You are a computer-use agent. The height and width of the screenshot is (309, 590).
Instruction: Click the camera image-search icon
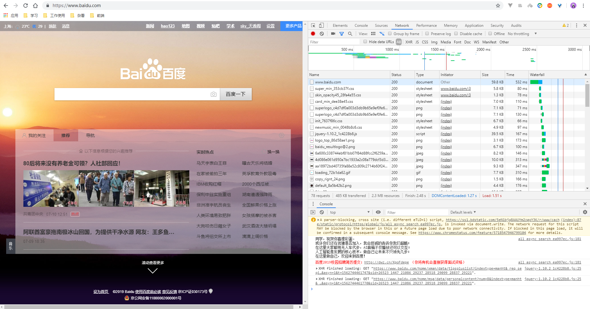[214, 94]
